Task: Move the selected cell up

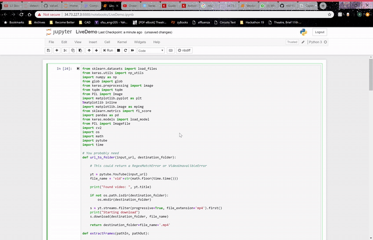Action: pyautogui.click(x=89, y=51)
